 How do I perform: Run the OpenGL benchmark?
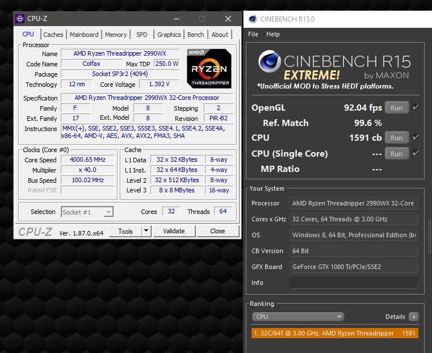[396, 108]
